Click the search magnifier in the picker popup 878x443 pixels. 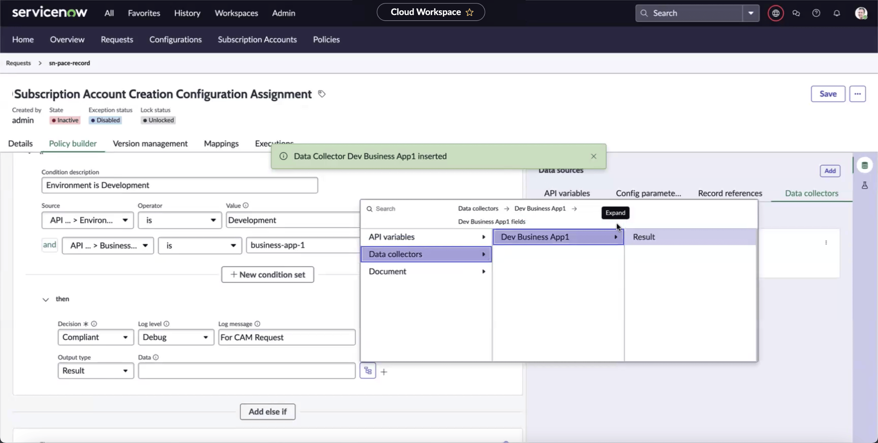(369, 209)
